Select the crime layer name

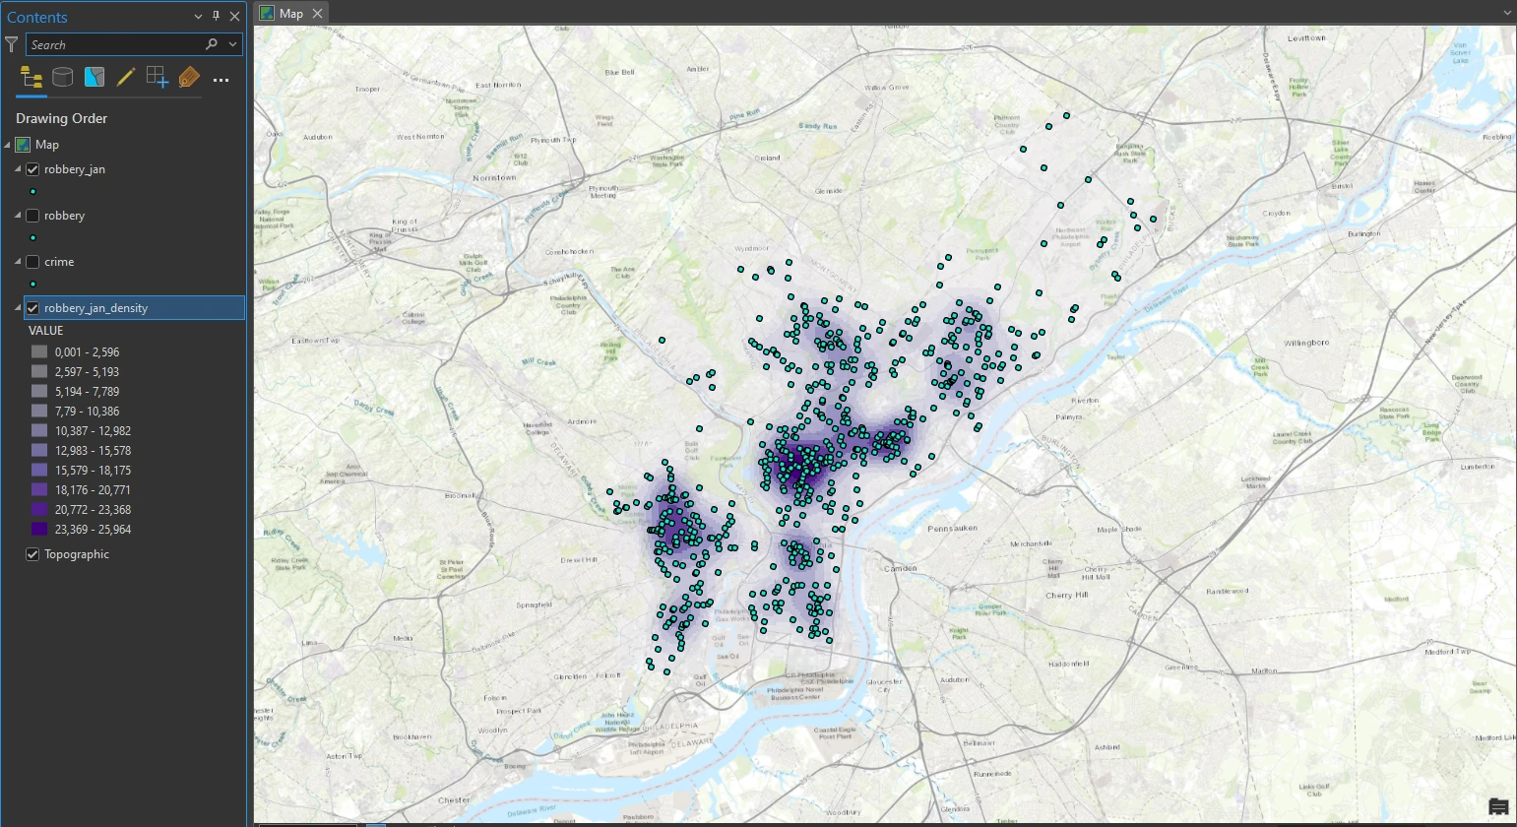(59, 262)
